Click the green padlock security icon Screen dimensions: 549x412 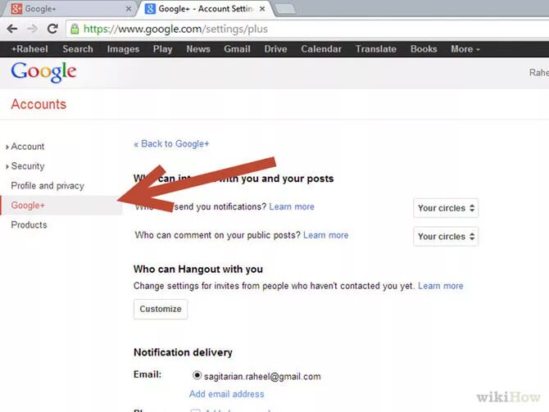[75, 29]
